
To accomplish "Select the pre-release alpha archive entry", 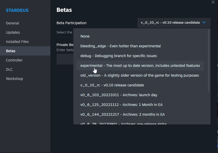I will point(140,123).
